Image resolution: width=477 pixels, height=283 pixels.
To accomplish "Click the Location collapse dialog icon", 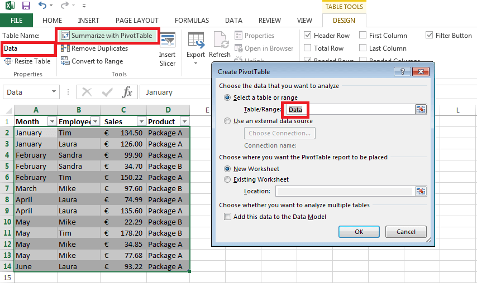I will 421,192.
